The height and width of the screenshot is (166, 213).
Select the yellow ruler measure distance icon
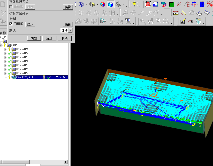(176, 12)
